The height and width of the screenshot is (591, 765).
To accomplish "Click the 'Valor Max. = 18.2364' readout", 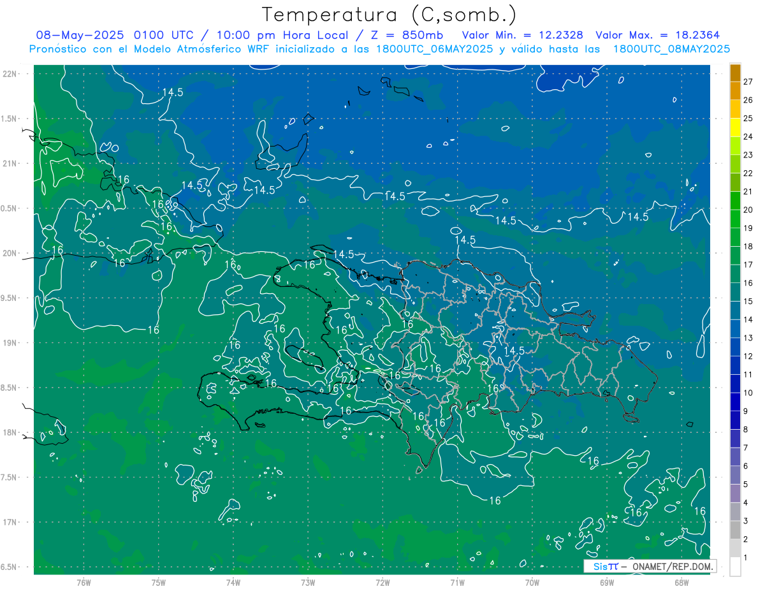I will click(x=658, y=35).
